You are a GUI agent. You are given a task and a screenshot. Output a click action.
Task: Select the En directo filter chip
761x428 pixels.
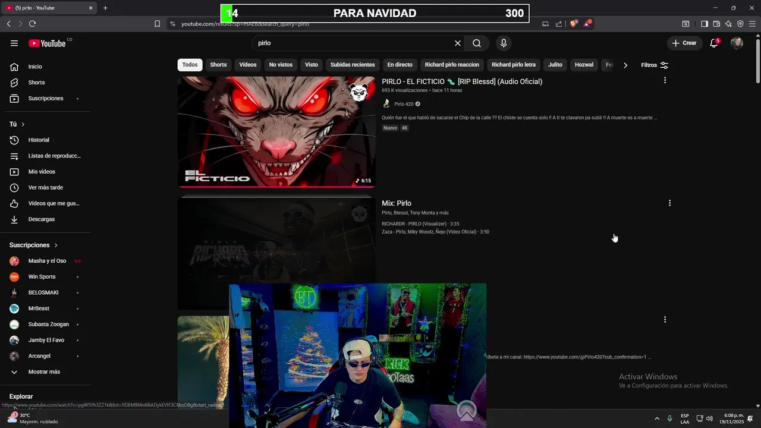[400, 65]
